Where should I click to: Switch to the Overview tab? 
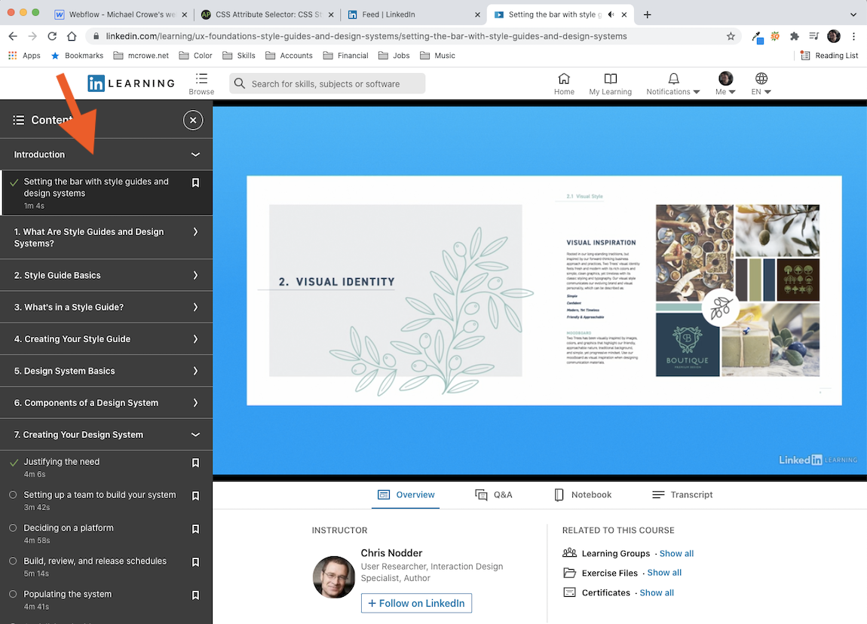pyautogui.click(x=406, y=494)
